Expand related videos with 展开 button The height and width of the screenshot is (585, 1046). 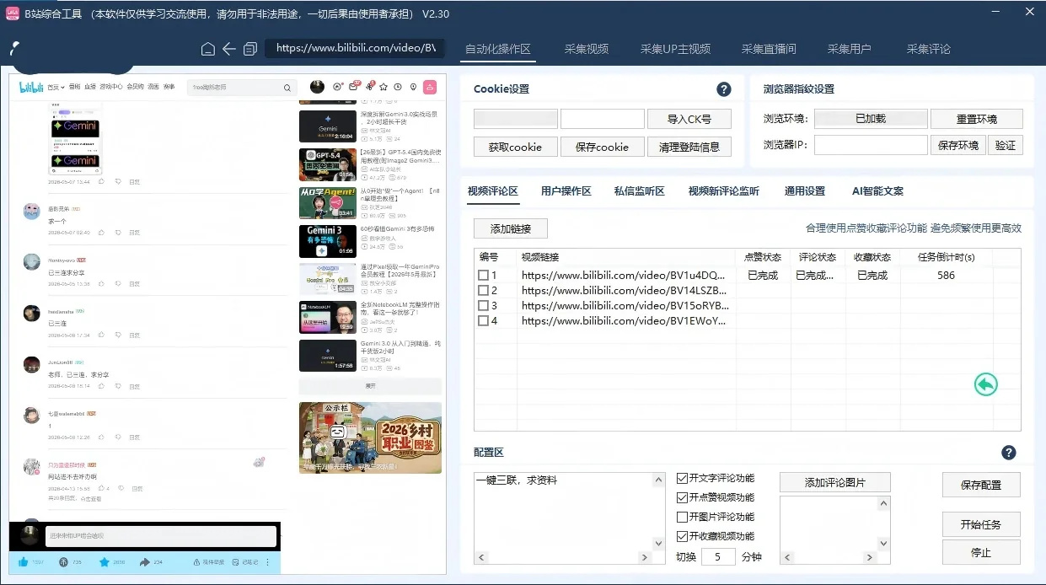tap(370, 385)
